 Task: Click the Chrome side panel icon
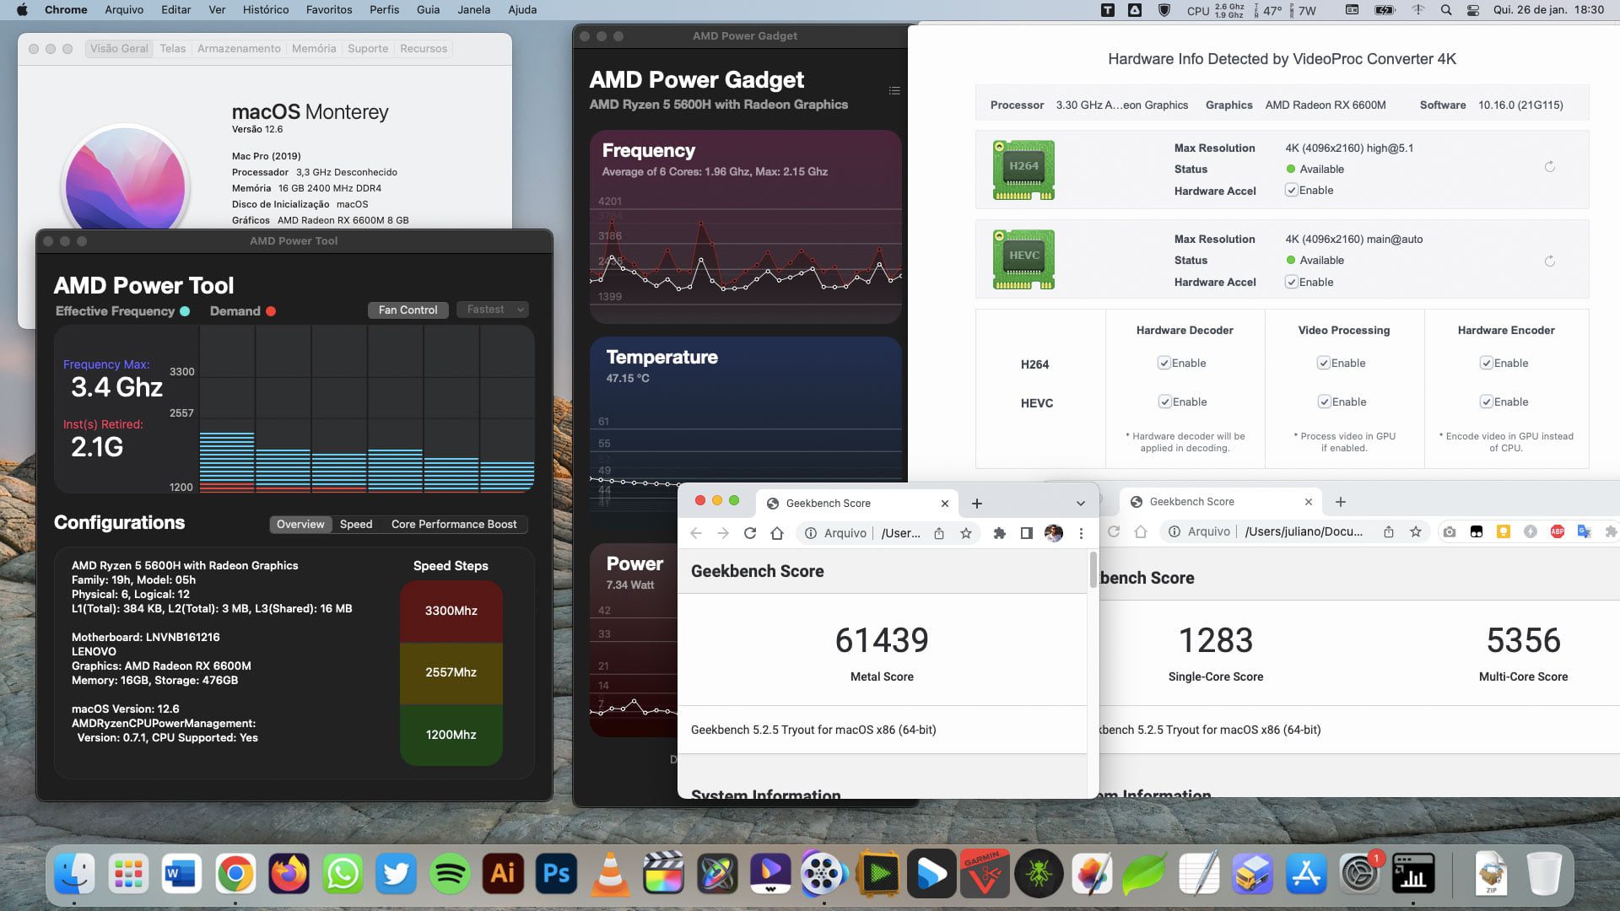click(1026, 533)
